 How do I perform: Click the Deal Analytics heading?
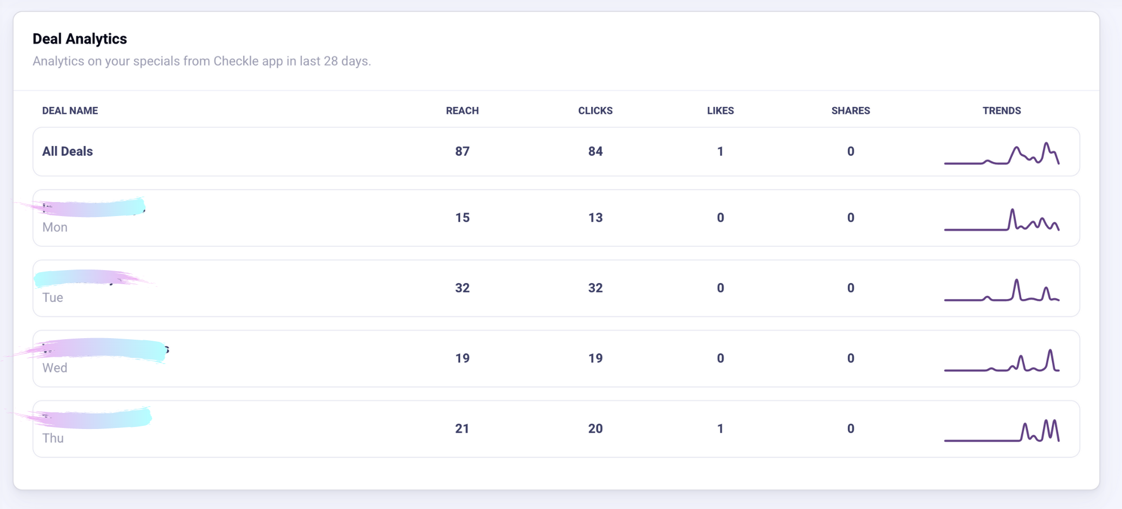click(79, 39)
